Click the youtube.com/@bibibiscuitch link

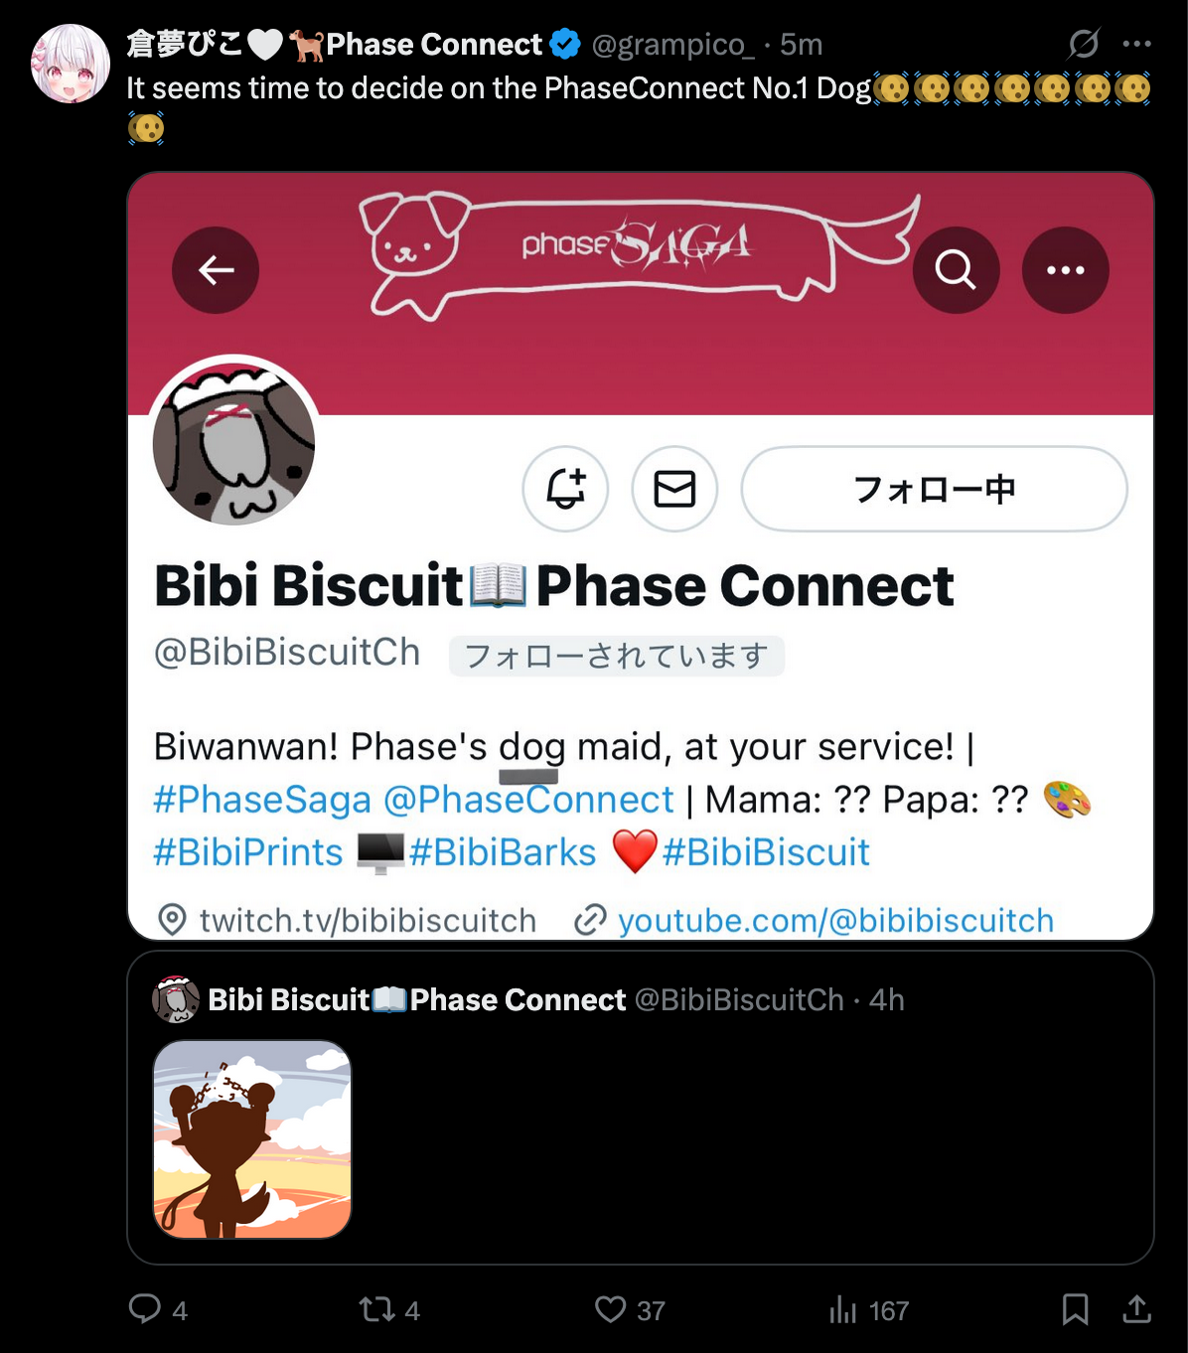coord(835,921)
